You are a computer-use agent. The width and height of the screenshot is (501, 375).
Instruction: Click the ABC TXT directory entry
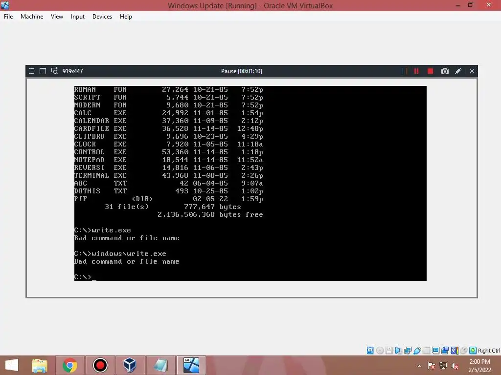168,183
